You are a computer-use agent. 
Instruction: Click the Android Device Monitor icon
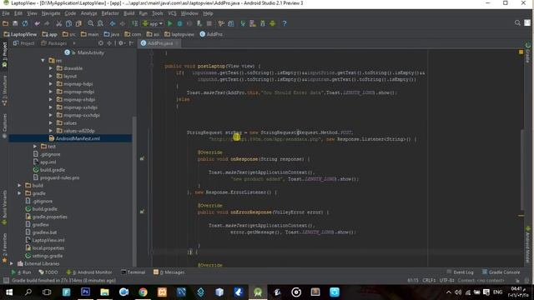tap(273, 23)
